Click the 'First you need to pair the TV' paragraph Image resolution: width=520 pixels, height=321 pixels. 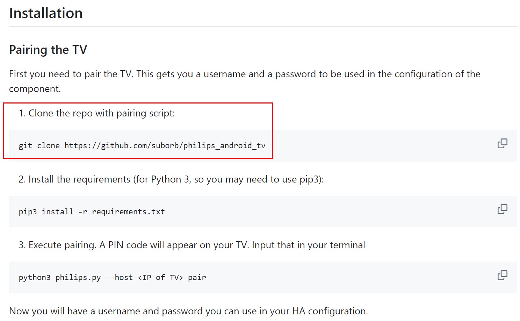245,81
